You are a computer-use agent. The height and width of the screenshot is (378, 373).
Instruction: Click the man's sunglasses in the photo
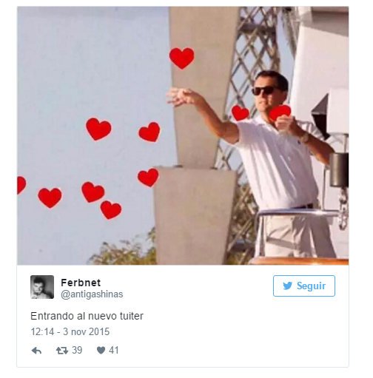[x=265, y=91]
